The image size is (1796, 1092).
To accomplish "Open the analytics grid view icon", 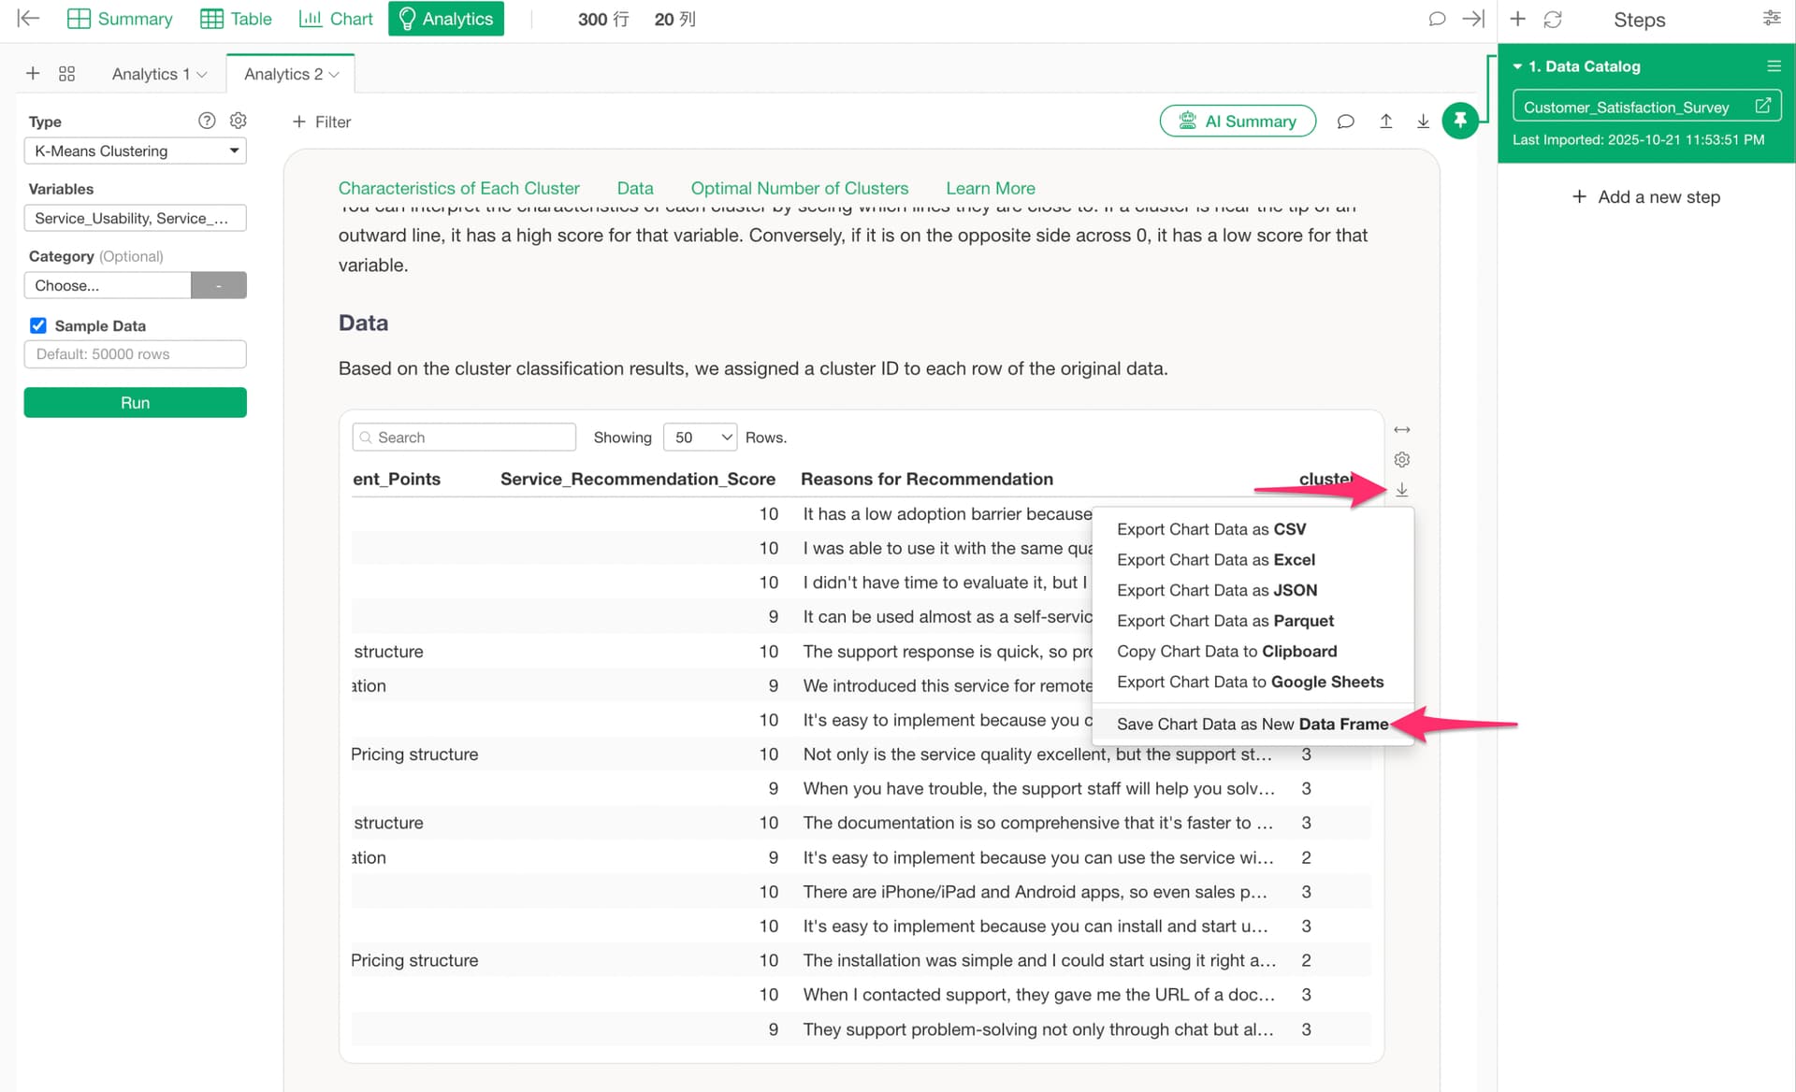I will point(66,74).
